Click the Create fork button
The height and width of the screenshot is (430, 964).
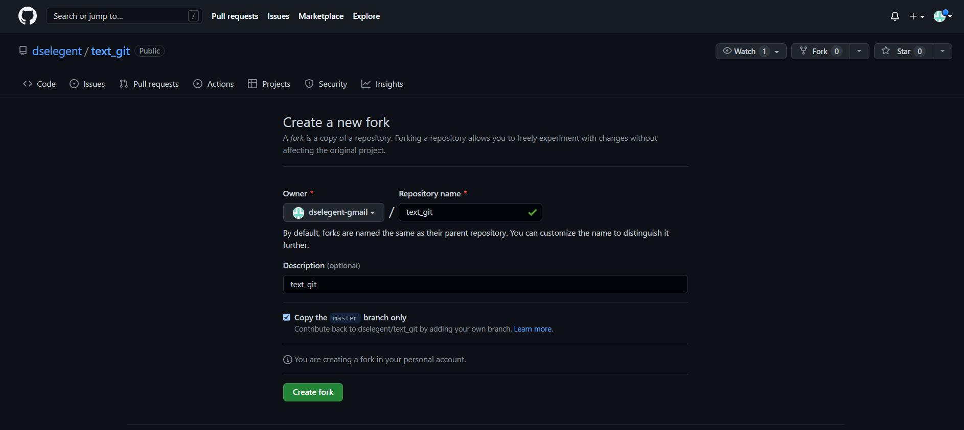pos(313,392)
